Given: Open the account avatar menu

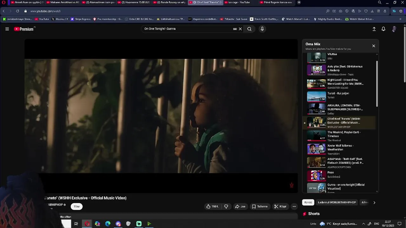Looking at the screenshot, I should pos(394,29).
